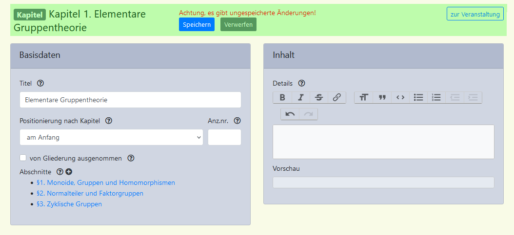Check 'von Gliederung ausgenommen' checkbox
Screen dimensions: 514x235
[23, 158]
